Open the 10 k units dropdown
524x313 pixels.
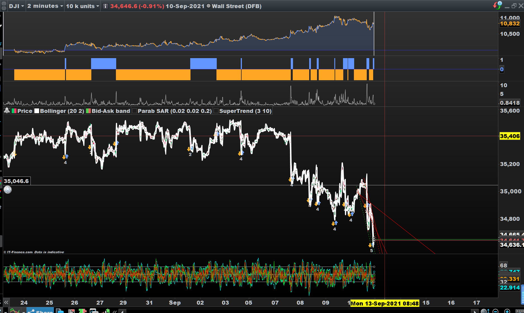(x=82, y=6)
